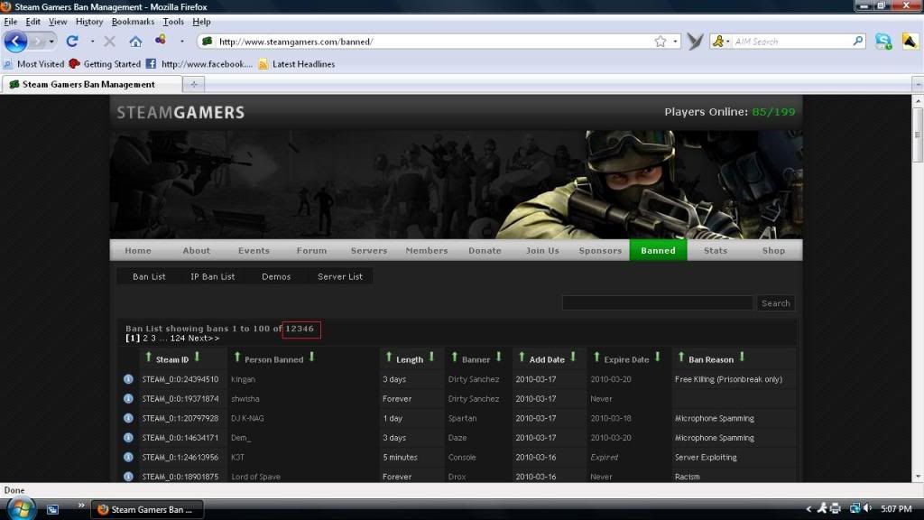Focus the address bar URL field
The height and width of the screenshot is (520, 924).
tap(435, 42)
